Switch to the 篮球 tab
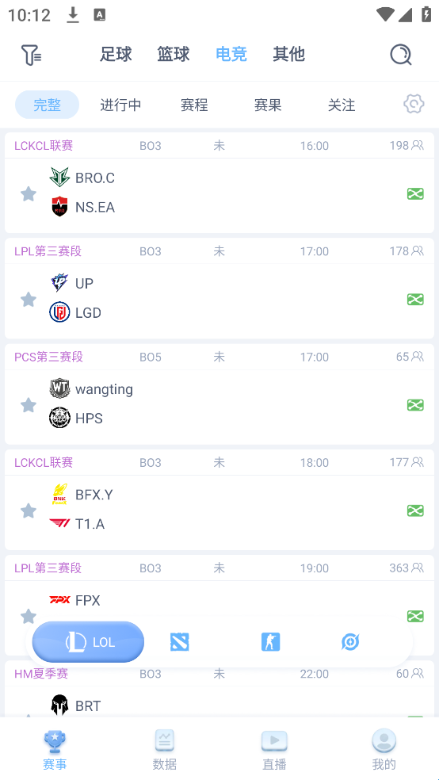This screenshot has width=439, height=780. 174,54
